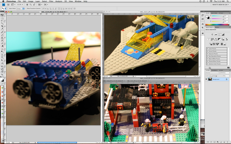The width and height of the screenshot is (231, 144).
Task: Switch to the Channels tab
Action: [214, 70]
